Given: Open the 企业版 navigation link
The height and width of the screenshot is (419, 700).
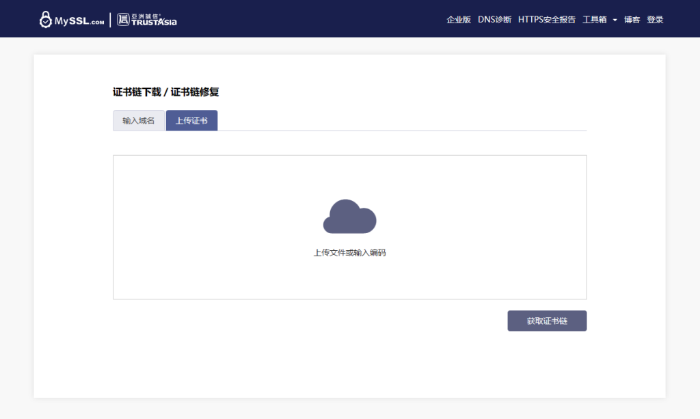Looking at the screenshot, I should [x=459, y=20].
